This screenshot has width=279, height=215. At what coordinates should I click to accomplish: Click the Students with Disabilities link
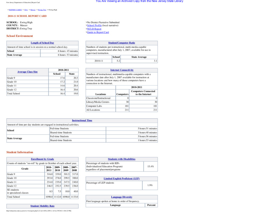click(121, 159)
